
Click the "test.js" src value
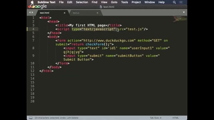pos(135,29)
